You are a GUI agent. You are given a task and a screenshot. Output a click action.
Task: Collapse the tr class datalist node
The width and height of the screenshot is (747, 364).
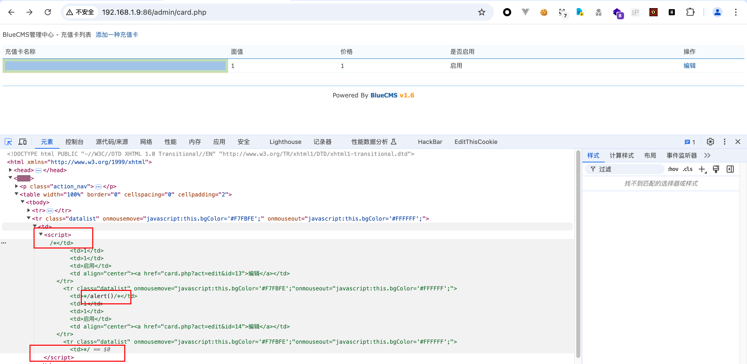29,218
